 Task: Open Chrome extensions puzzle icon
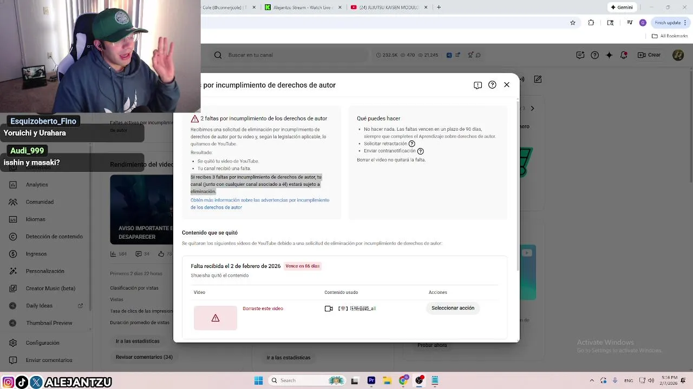[591, 23]
